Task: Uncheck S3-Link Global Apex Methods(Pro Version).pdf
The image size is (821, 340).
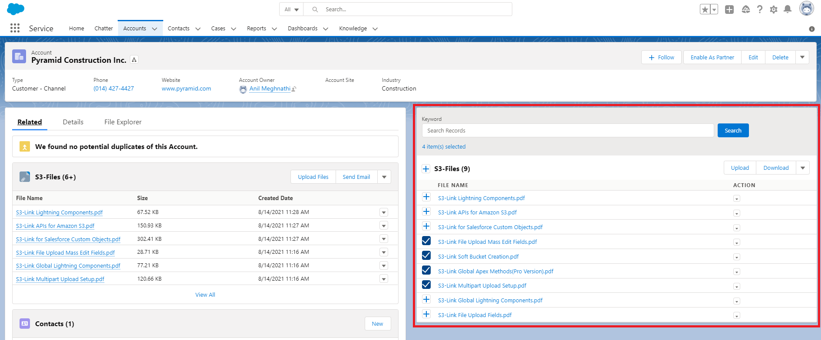Action: coord(426,270)
